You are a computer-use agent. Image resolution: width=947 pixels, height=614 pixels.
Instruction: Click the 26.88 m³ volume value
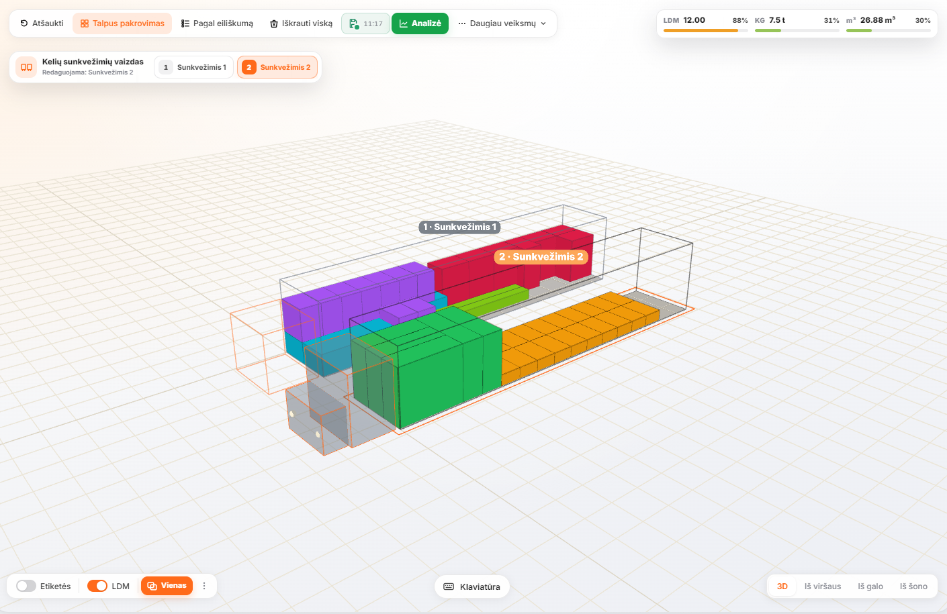(x=877, y=20)
